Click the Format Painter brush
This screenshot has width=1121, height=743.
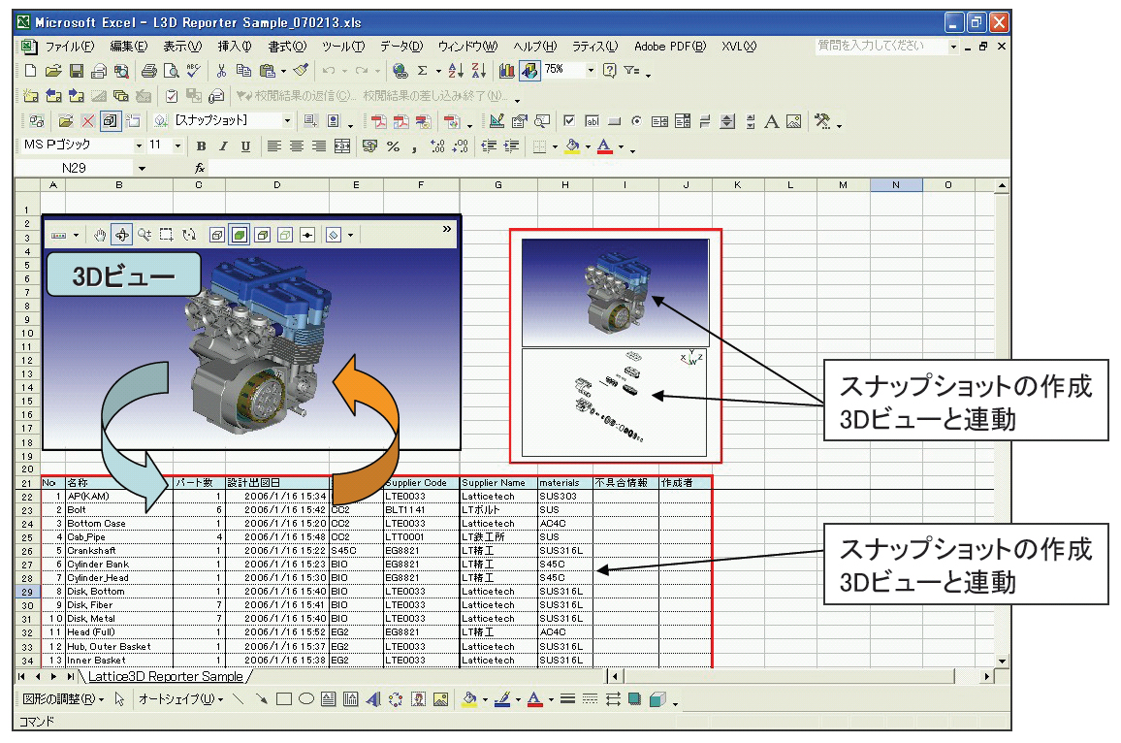[x=301, y=71]
